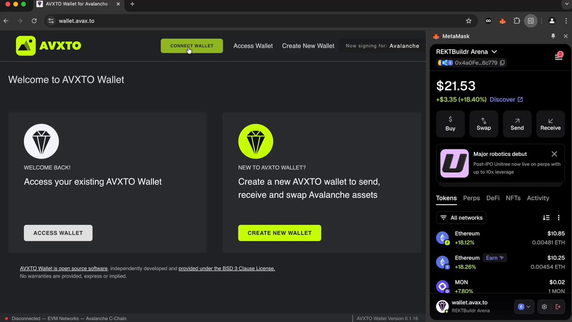Click the MetaMask Receive button
This screenshot has width=572, height=322.
551,124
